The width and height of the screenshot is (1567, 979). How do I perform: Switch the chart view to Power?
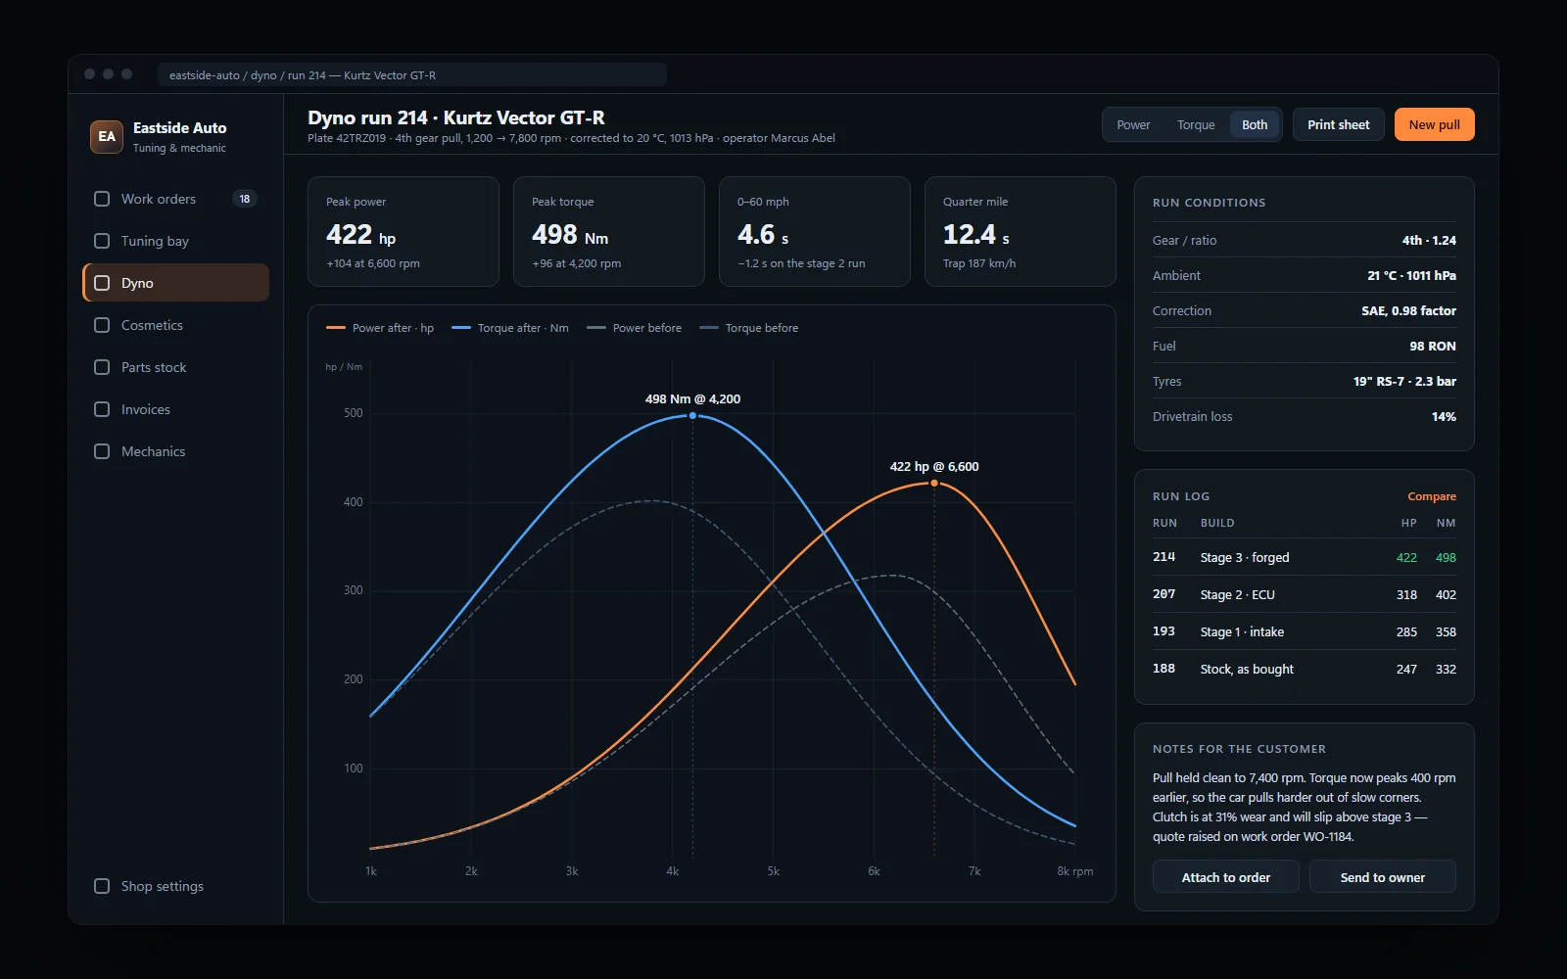point(1133,124)
